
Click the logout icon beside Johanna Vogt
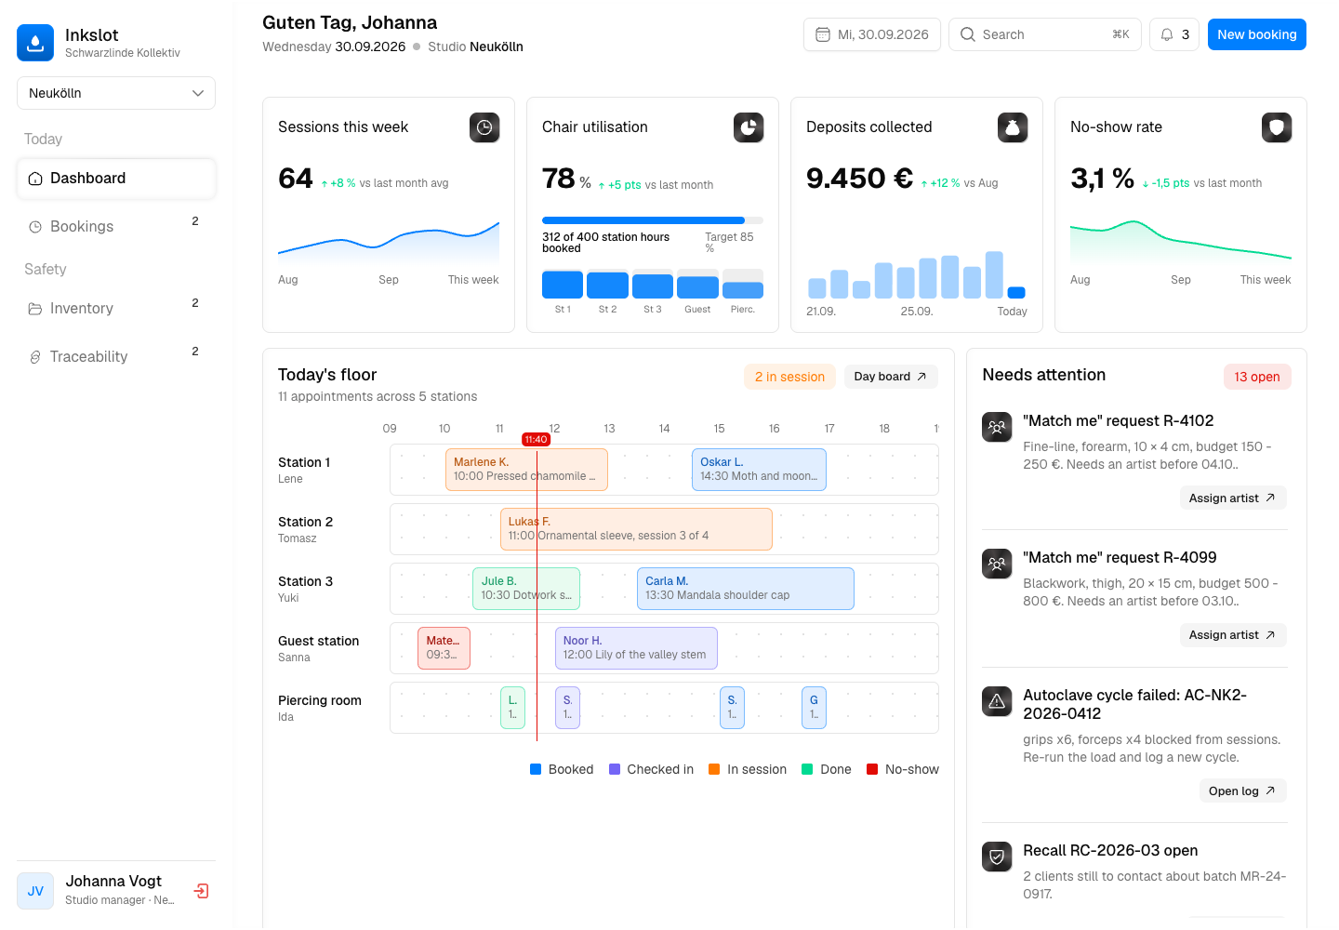click(201, 891)
